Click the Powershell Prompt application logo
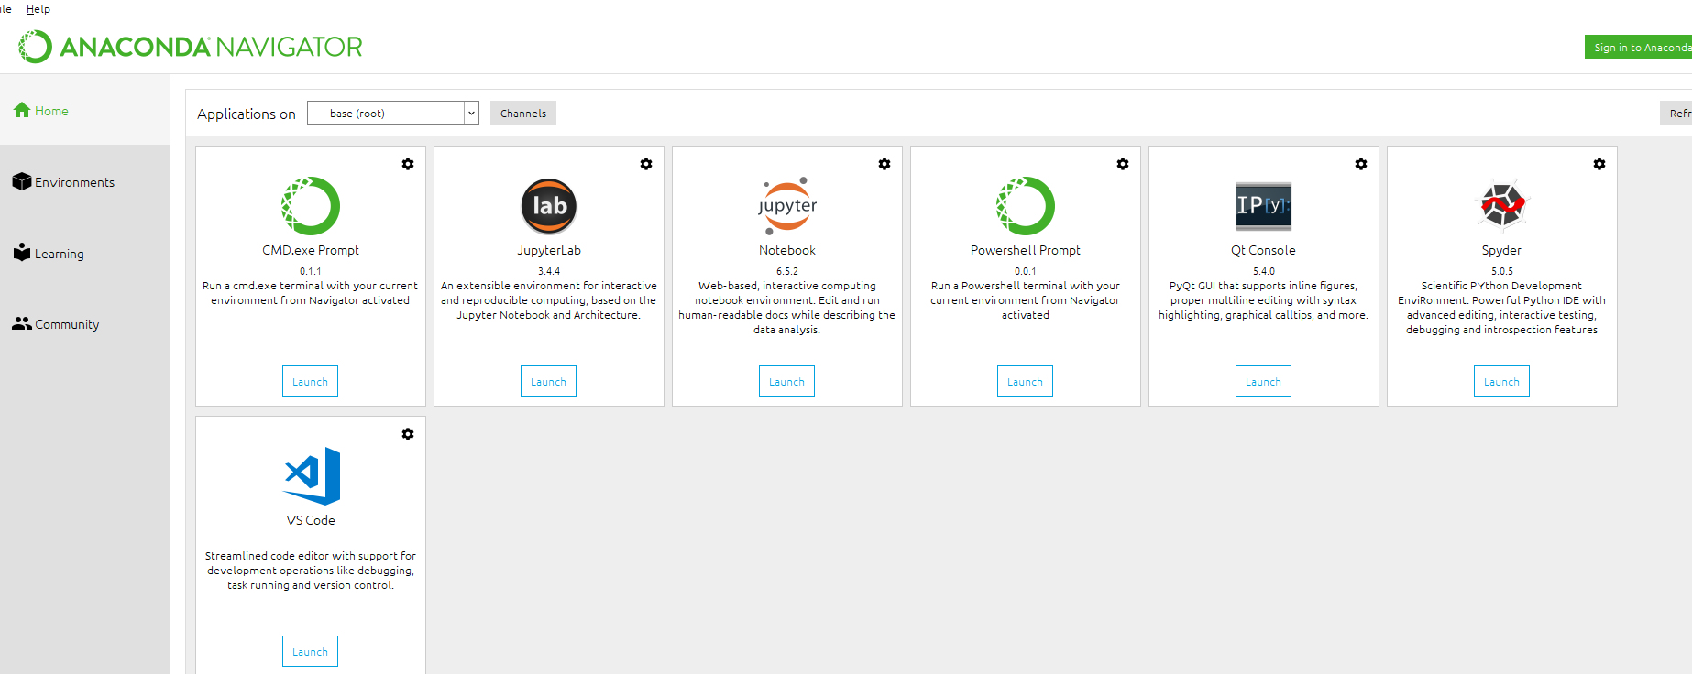 (1026, 206)
